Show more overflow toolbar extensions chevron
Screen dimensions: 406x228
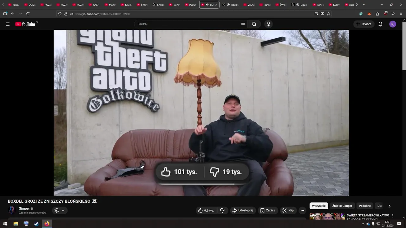pyautogui.click(x=393, y=14)
